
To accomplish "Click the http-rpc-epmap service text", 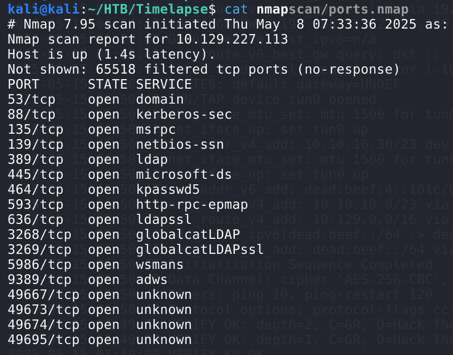I will 192,204.
